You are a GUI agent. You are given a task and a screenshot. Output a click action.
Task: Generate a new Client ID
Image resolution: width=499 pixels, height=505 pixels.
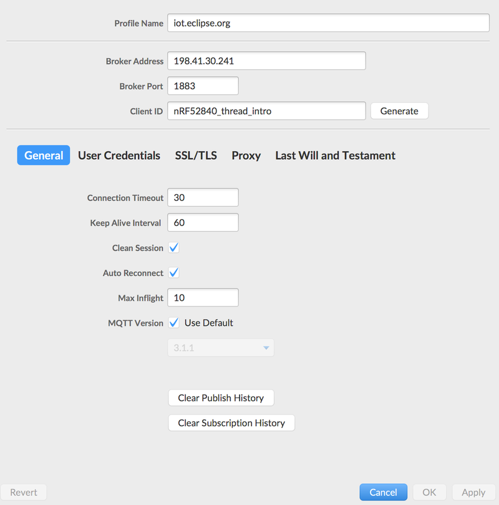click(399, 110)
